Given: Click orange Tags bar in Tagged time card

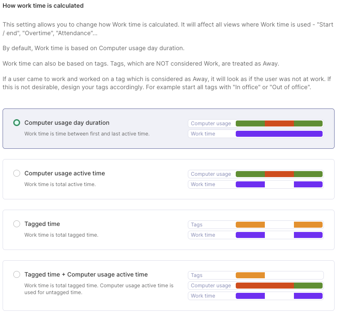Looking at the screenshot, I should (x=250, y=225).
